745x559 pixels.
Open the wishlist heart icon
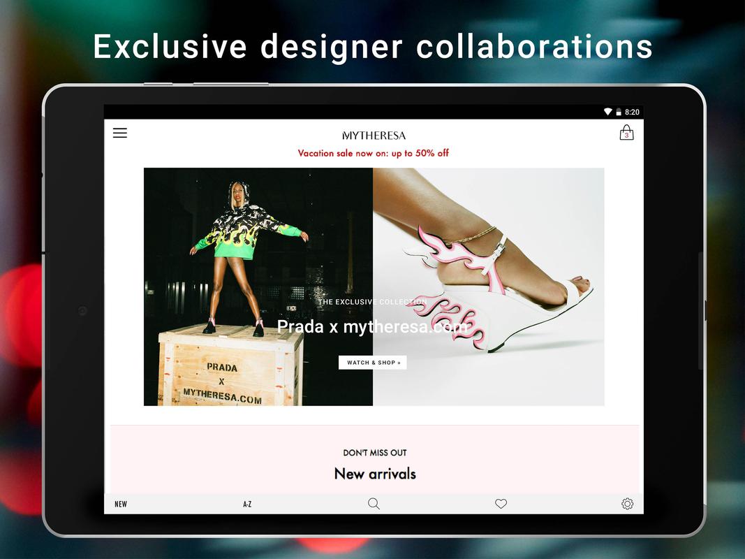point(501,504)
